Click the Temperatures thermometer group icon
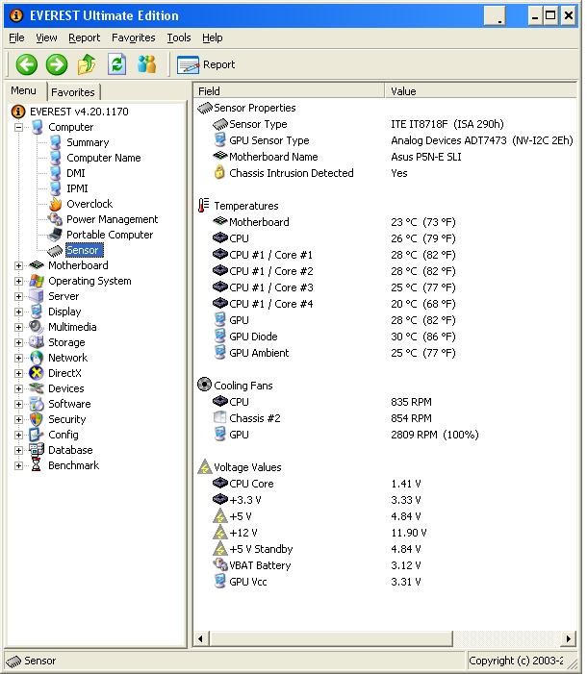Image resolution: width=587 pixels, height=674 pixels. point(204,206)
